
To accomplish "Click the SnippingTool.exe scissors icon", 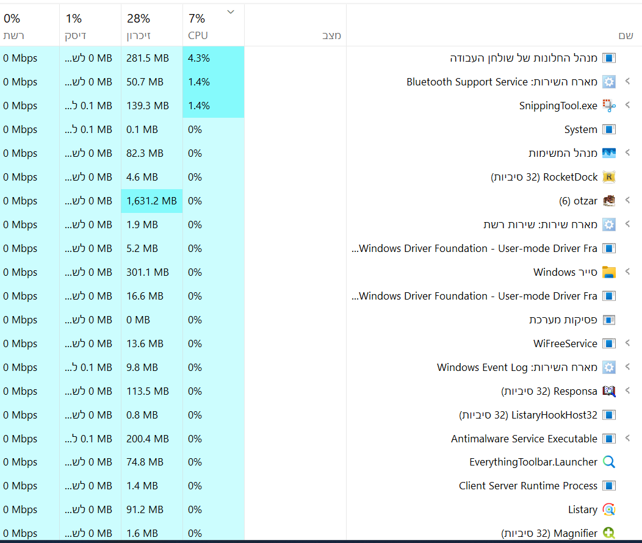I will pos(608,106).
